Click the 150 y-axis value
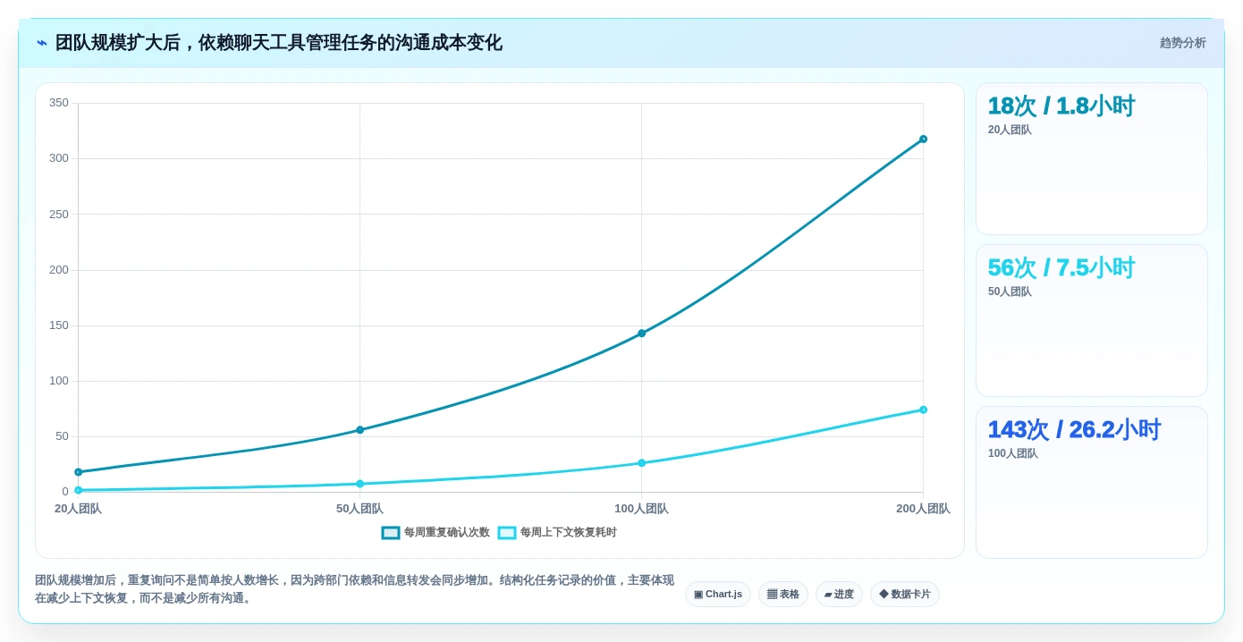The image size is (1243, 642). point(59,325)
